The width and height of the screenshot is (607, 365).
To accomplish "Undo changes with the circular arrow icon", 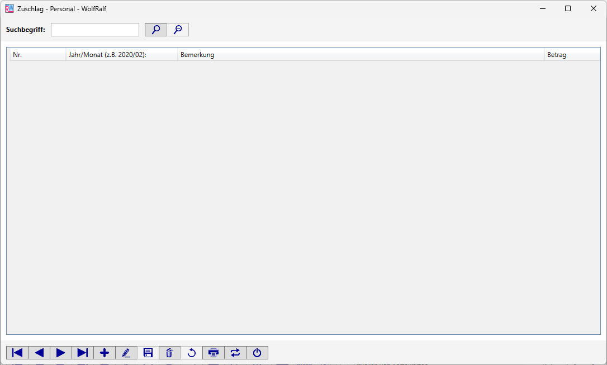I will tap(192, 353).
